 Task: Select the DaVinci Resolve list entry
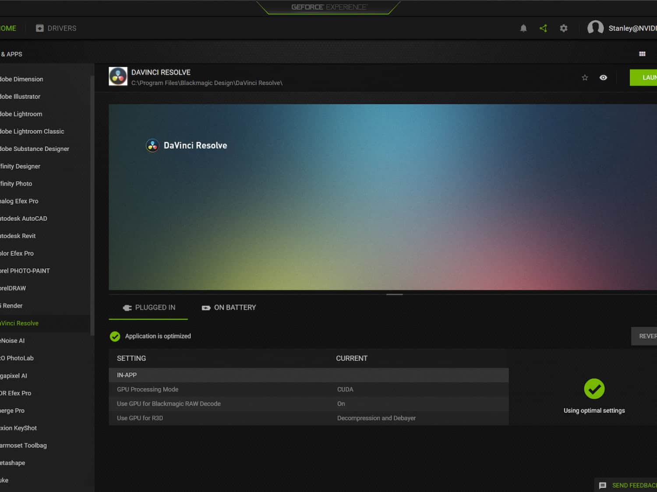[20, 324]
